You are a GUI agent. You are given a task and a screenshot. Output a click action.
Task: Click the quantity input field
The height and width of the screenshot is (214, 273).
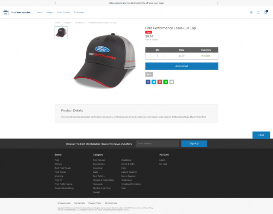point(157,56)
